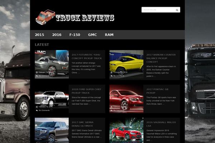Click comments icon on Ford Super Chief post

[x=37, y=110]
